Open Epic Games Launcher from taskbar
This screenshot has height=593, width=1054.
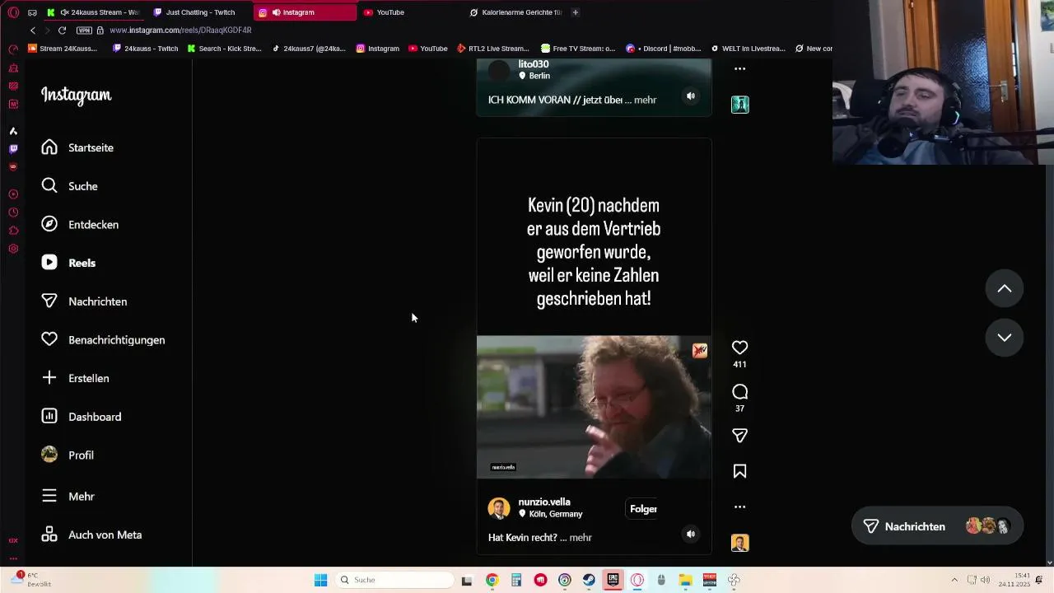(613, 580)
